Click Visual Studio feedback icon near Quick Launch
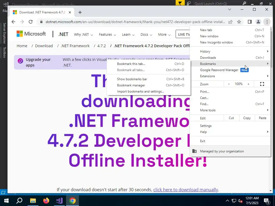 click(x=189, y=3)
